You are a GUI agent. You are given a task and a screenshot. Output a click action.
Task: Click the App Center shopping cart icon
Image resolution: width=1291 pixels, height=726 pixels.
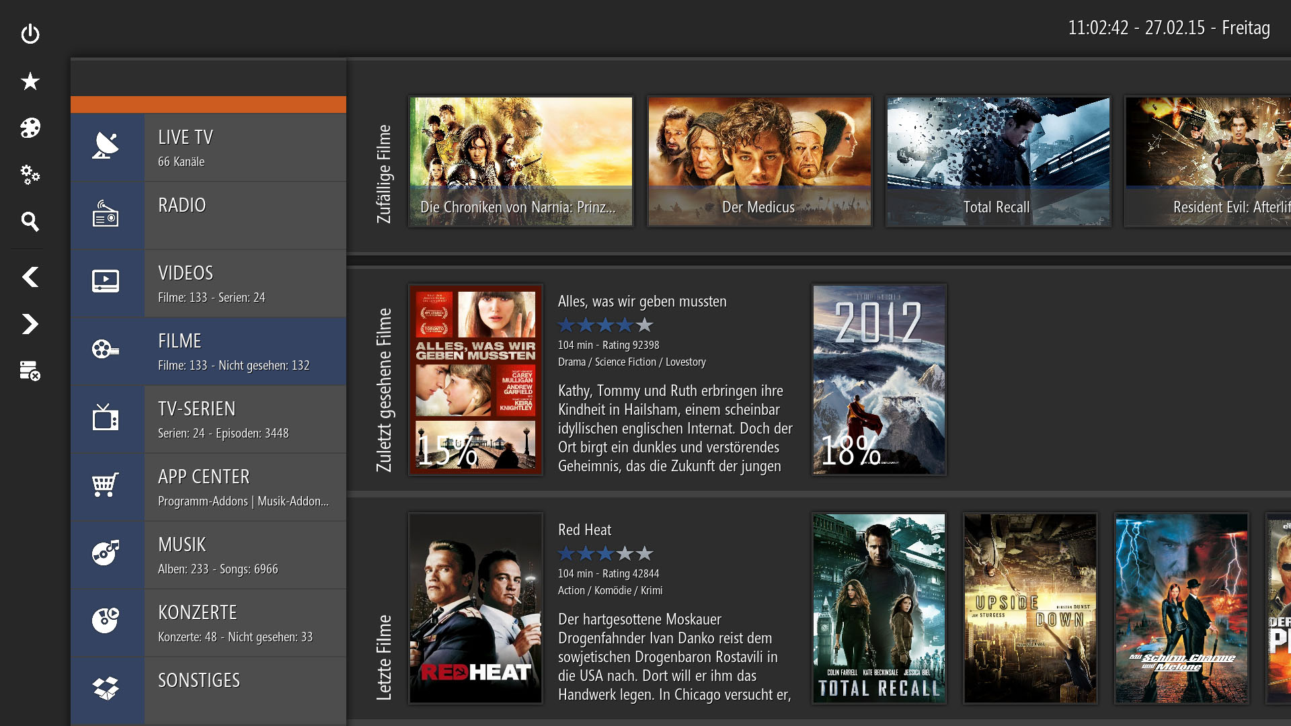pyautogui.click(x=106, y=485)
